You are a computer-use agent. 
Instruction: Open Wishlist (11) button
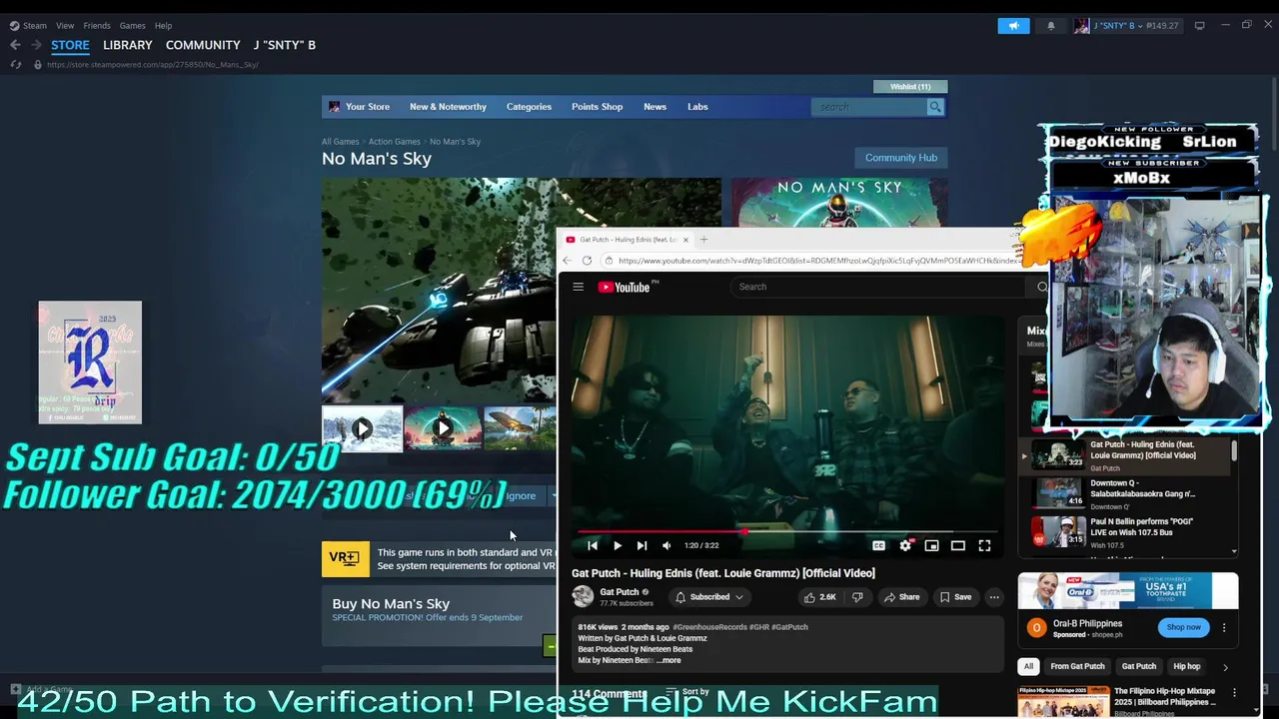910,87
